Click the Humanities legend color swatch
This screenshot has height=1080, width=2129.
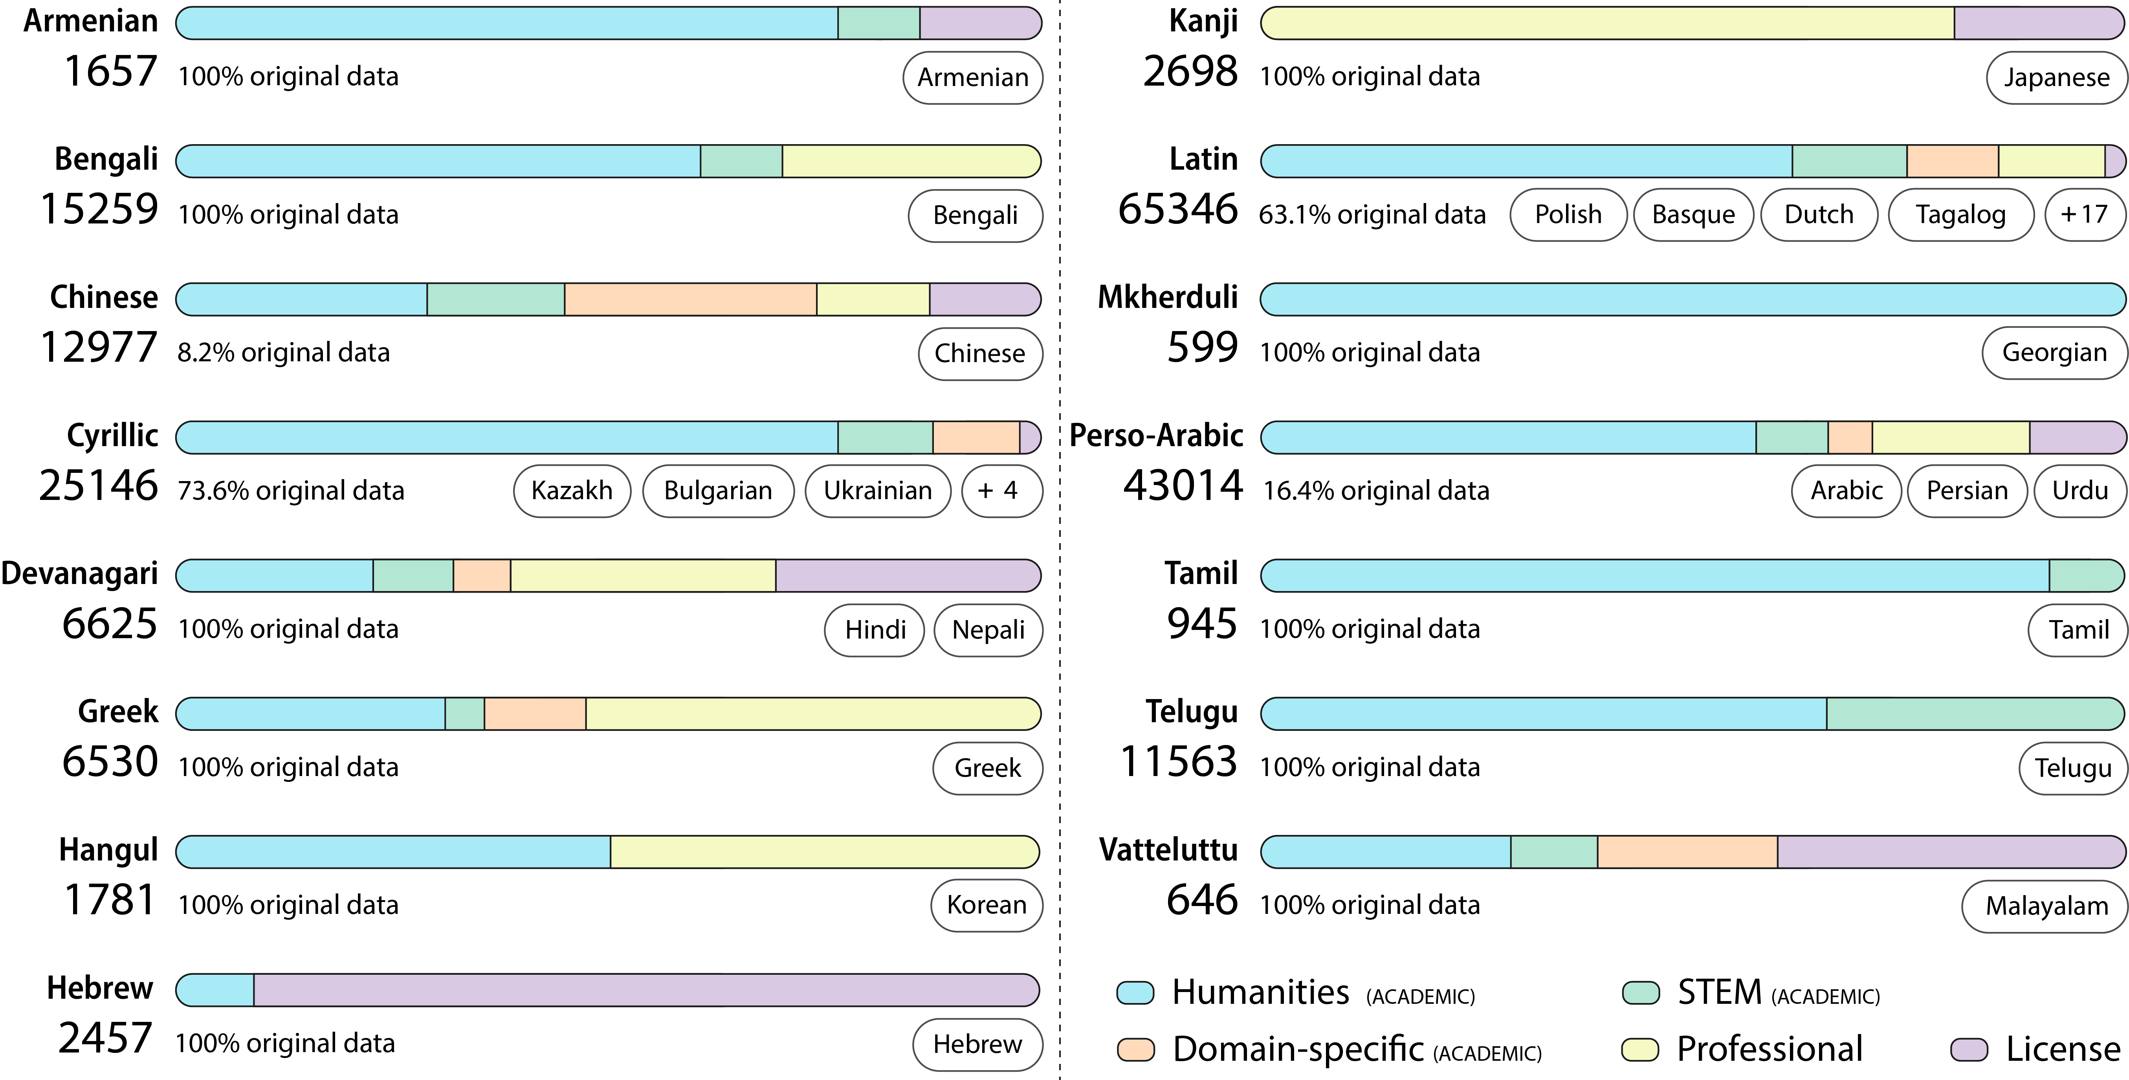[1135, 992]
